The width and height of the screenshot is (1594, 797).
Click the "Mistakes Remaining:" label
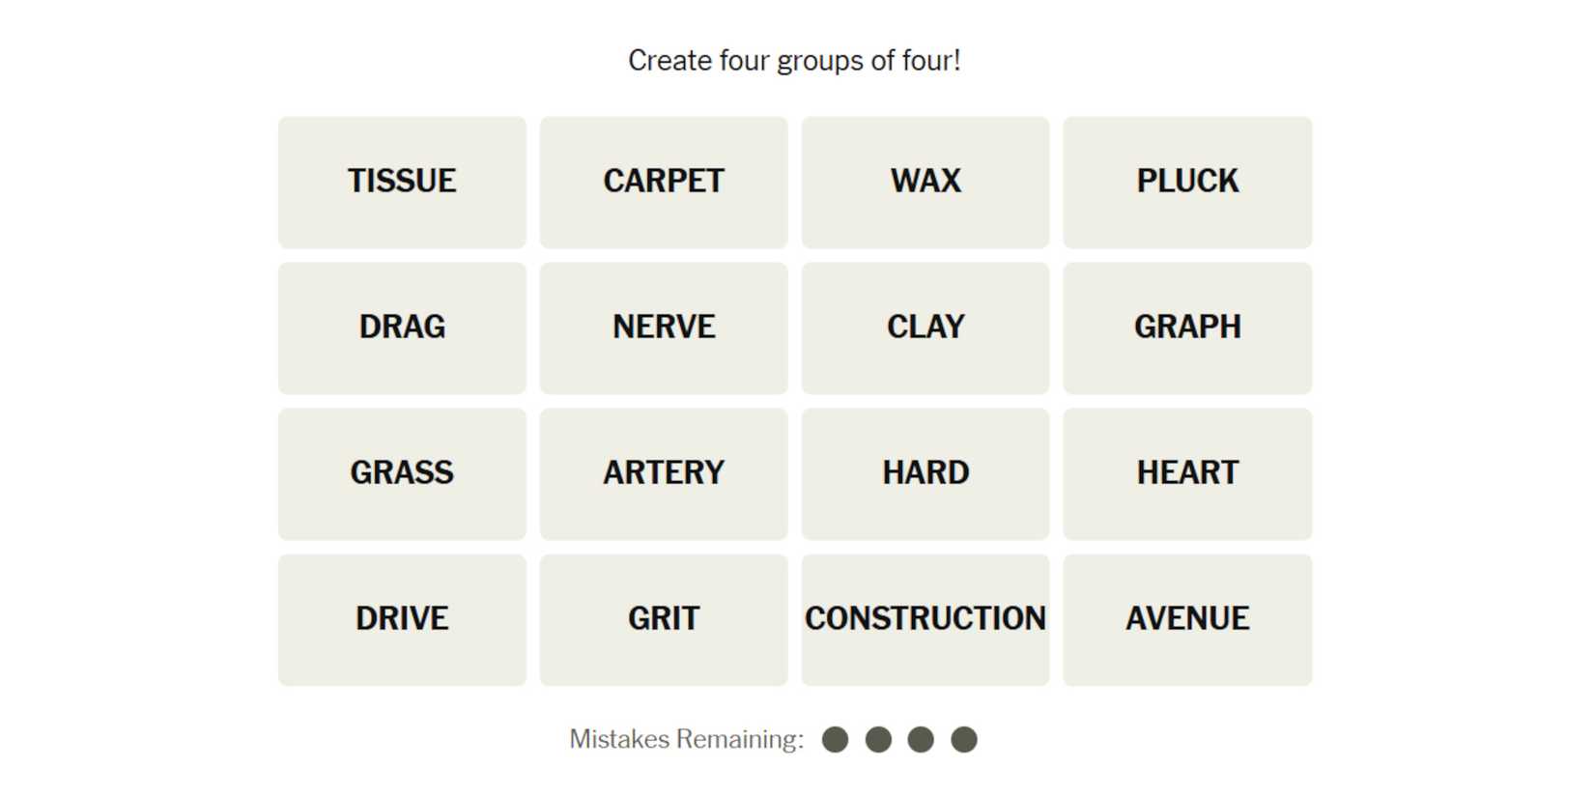686,740
